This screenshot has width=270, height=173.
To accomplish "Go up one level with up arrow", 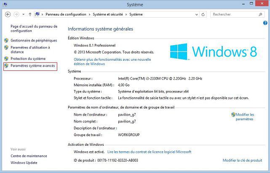I will tap(30, 14).
